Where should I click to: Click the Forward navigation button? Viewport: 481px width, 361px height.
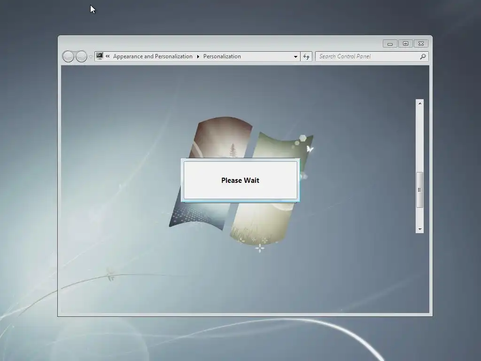point(81,56)
